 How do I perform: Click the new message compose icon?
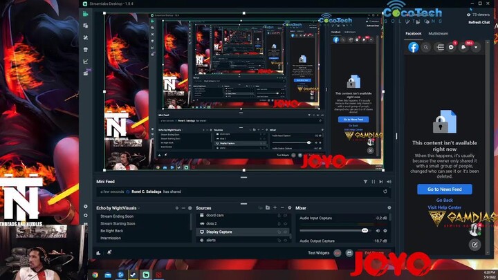474,245
